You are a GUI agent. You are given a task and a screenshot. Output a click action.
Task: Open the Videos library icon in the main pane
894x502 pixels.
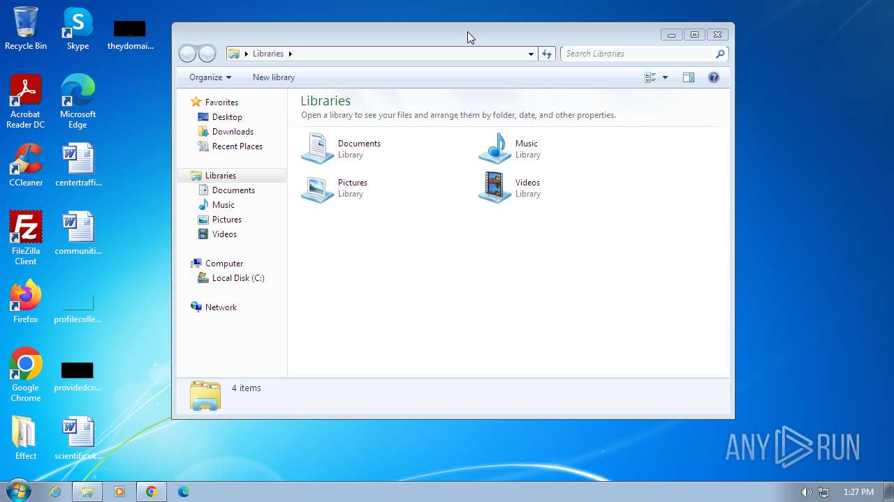tap(495, 188)
